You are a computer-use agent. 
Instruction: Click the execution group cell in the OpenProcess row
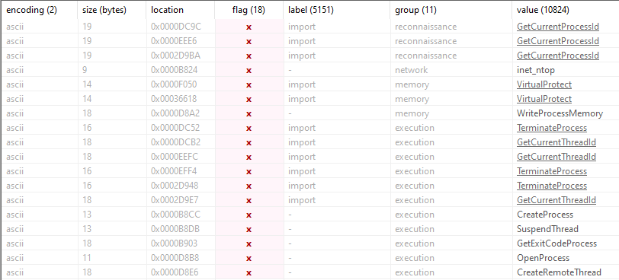[x=415, y=258]
